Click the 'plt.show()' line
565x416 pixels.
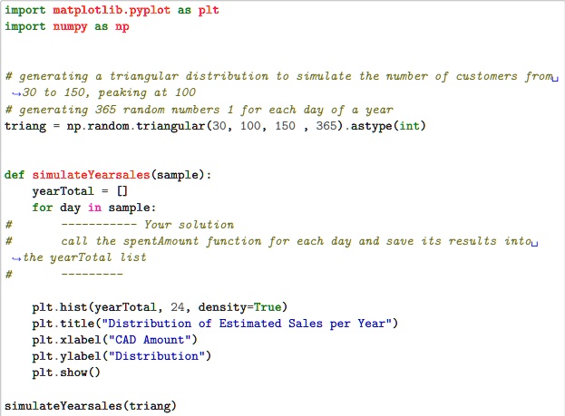66,372
